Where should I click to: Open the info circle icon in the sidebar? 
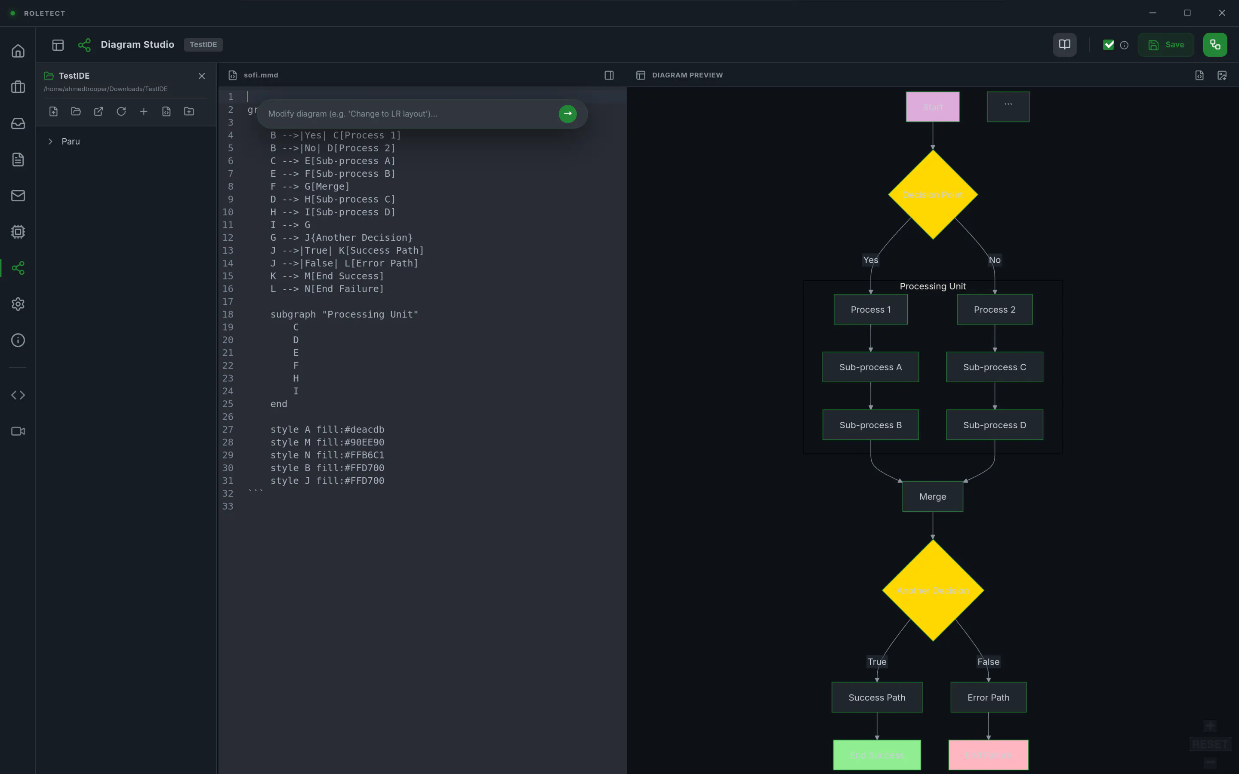click(18, 341)
